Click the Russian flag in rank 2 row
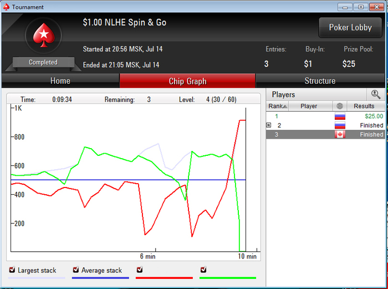 340,125
